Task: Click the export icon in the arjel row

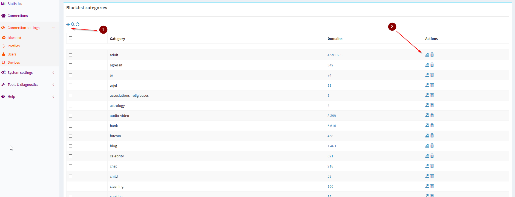Action: tap(427, 85)
